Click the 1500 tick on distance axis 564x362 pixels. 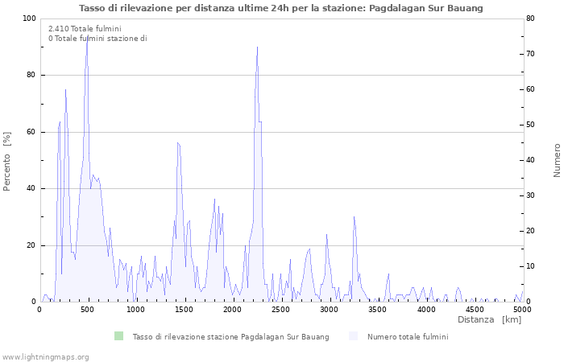coord(184,310)
